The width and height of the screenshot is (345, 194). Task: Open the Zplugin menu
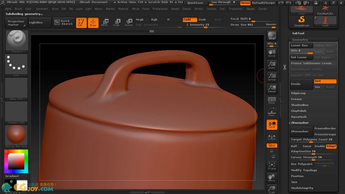point(250,9)
